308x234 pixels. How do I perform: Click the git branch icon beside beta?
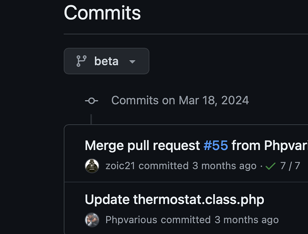pyautogui.click(x=81, y=61)
